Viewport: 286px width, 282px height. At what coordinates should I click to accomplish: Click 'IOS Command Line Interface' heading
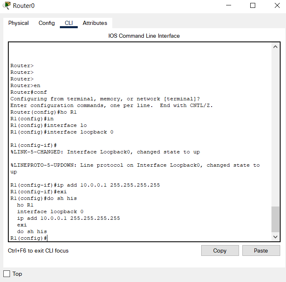144,36
